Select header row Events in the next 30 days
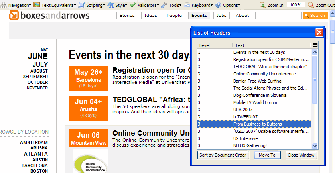This screenshot has width=335, height=173. pos(254,52)
